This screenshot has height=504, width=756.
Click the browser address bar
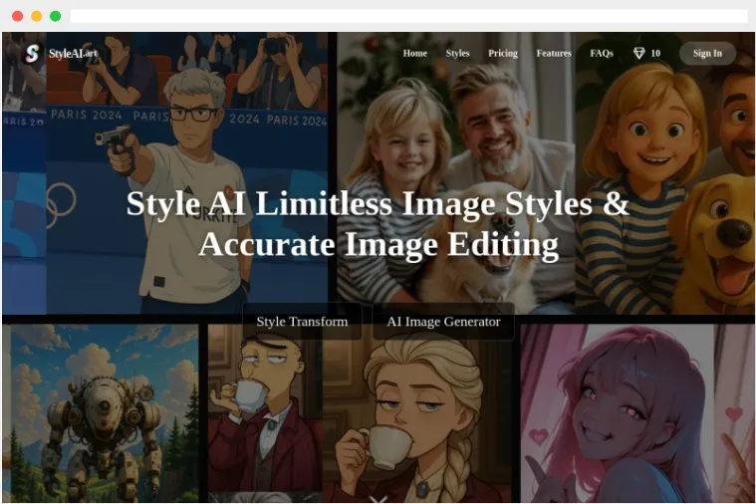click(408, 16)
